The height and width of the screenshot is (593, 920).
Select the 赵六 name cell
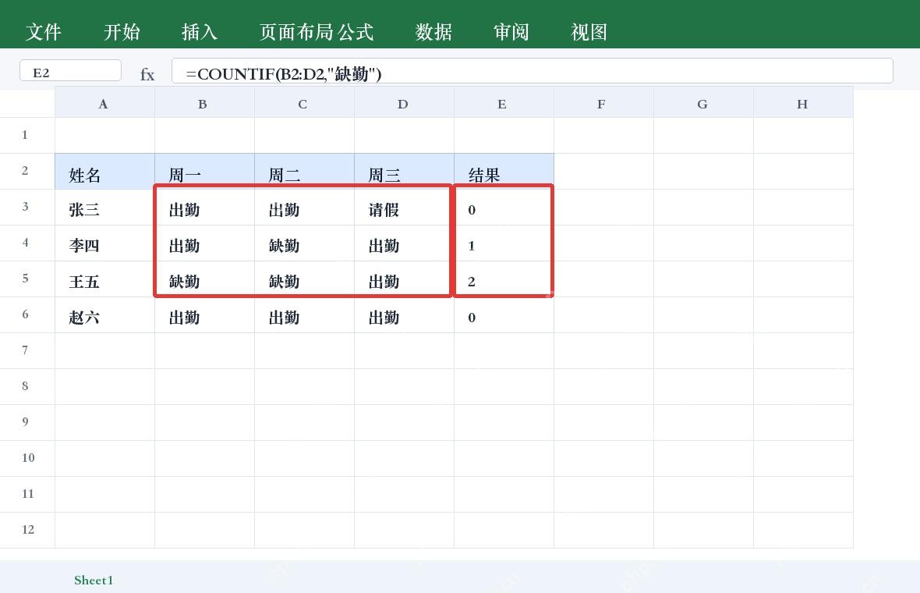(x=105, y=315)
